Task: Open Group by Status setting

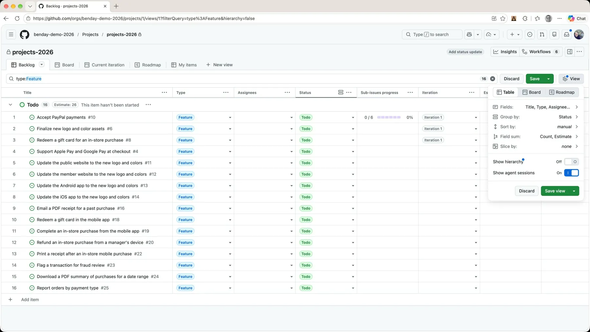Action: [x=536, y=117]
